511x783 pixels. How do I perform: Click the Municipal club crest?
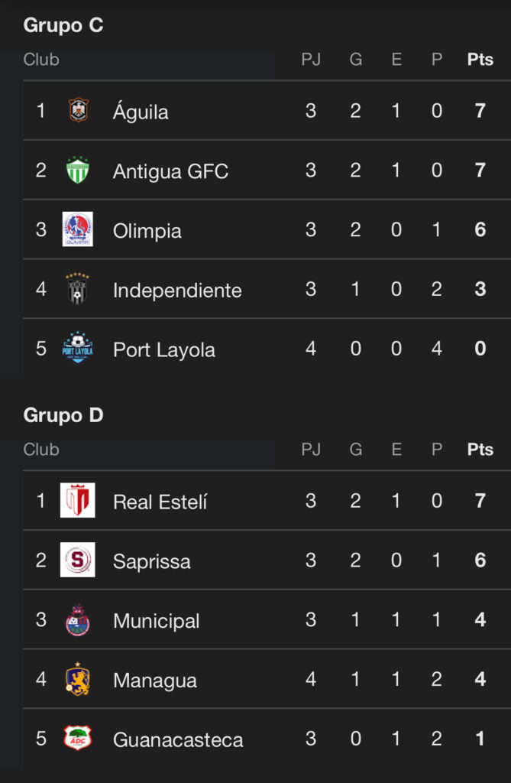point(78,620)
